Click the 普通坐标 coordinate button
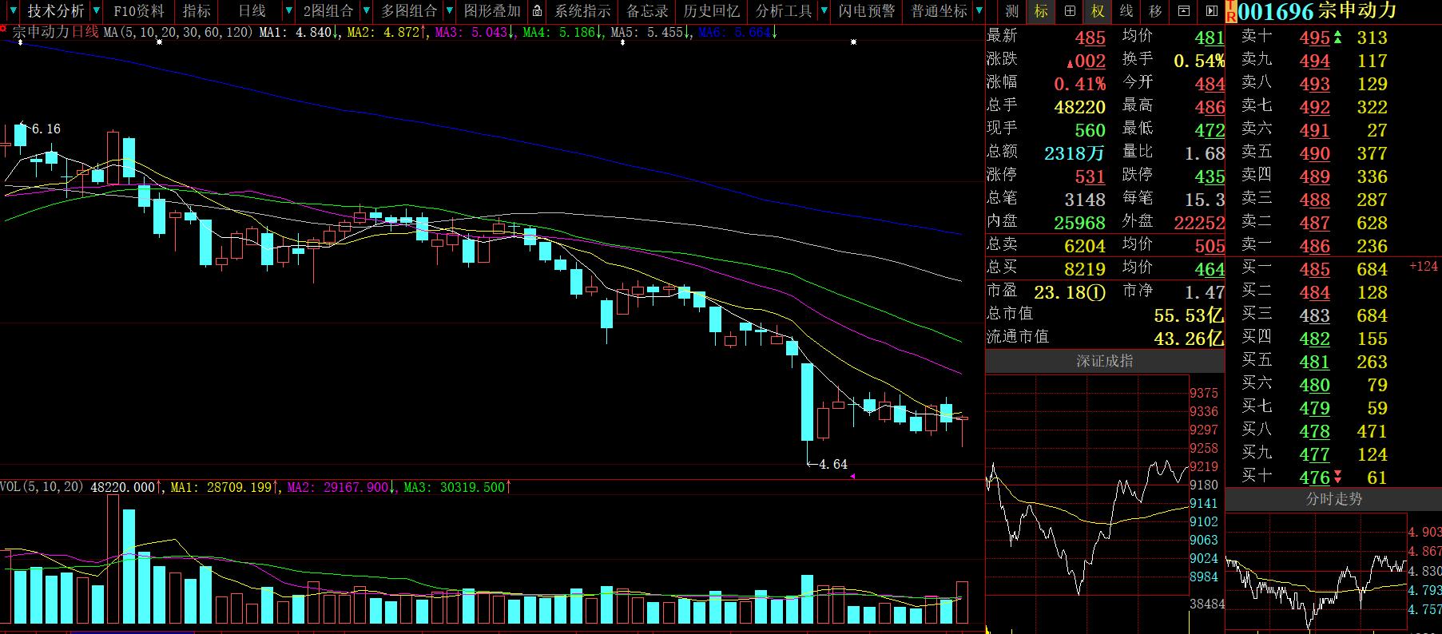 point(938,11)
